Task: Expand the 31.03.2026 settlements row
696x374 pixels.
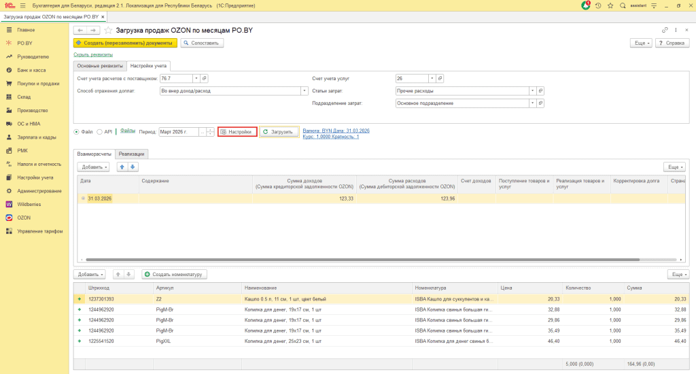Action: [x=83, y=199]
